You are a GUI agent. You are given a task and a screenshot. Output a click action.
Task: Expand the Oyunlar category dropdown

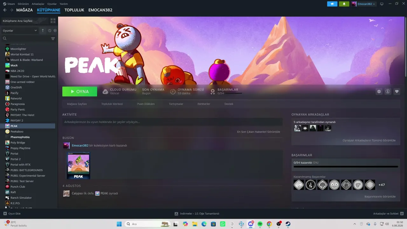[20, 31]
